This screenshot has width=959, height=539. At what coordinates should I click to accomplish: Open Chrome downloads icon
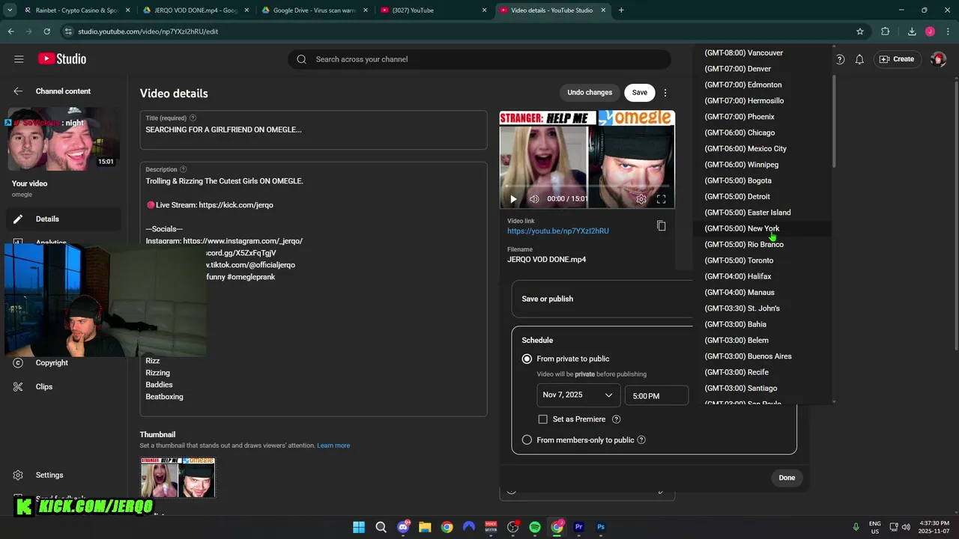(912, 31)
